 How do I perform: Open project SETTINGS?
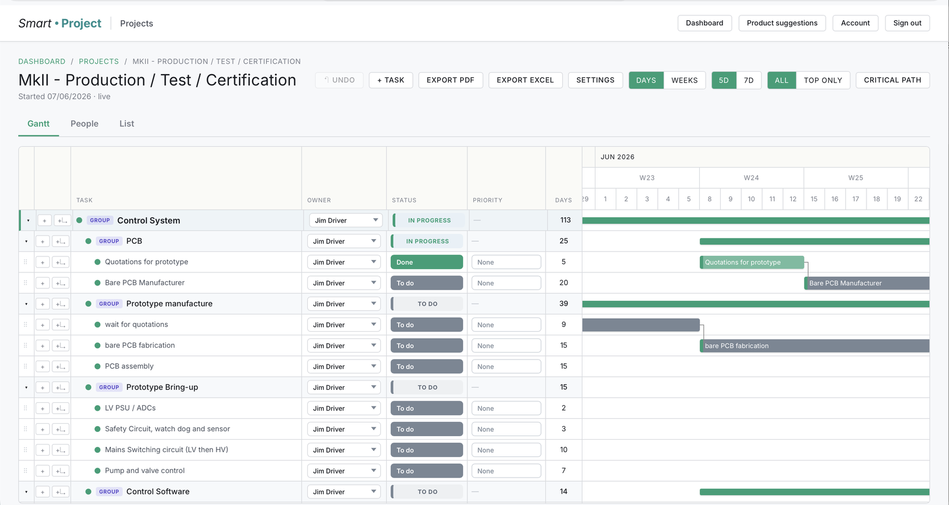(595, 80)
